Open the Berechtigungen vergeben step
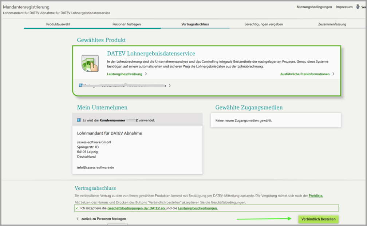 point(264,24)
